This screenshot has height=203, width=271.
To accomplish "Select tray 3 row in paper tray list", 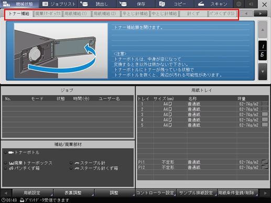I will [203, 115].
